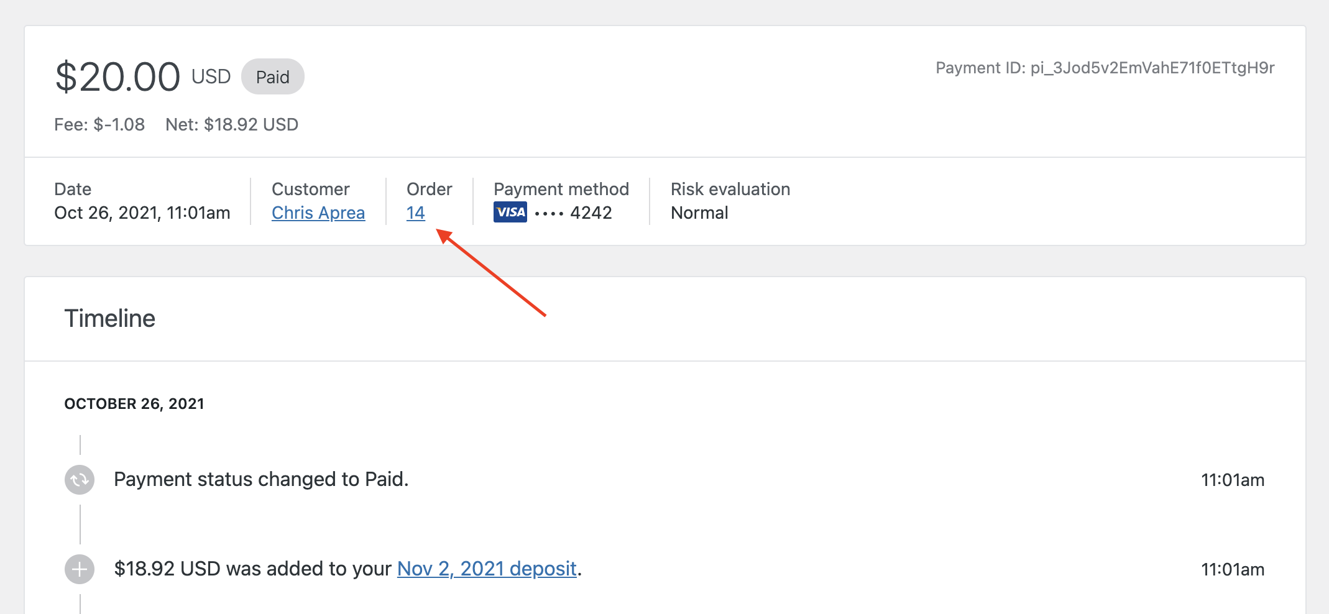Click the Paid status badge
The height and width of the screenshot is (614, 1329).
[272, 77]
